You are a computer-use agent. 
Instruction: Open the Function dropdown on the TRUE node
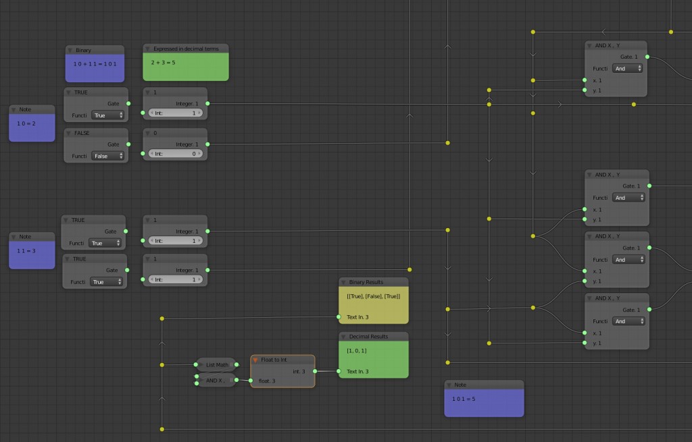pos(107,115)
